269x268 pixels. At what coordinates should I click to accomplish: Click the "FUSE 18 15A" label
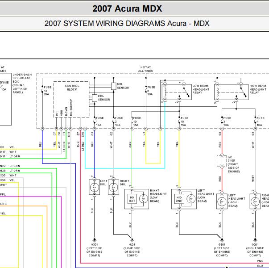coord(185,121)
